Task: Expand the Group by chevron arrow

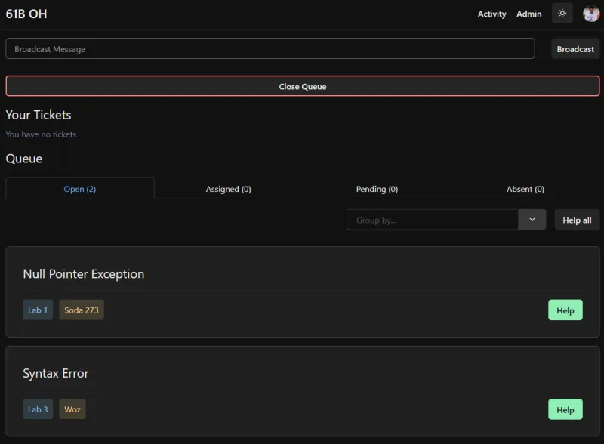Action: [x=532, y=220]
